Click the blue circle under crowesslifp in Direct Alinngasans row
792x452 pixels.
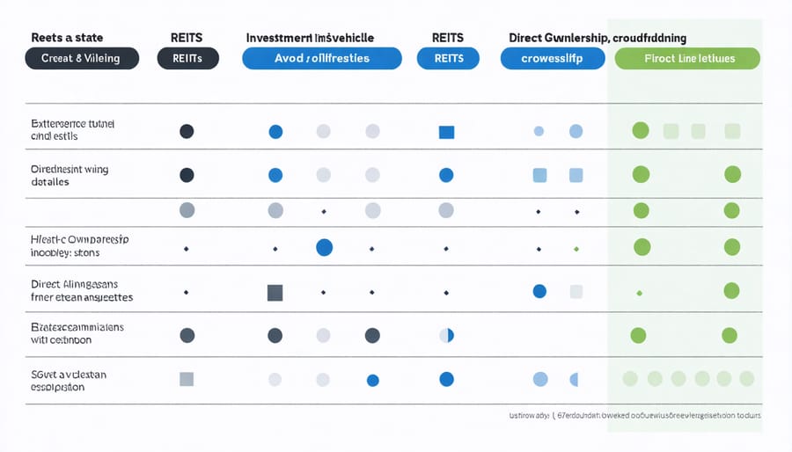540,290
